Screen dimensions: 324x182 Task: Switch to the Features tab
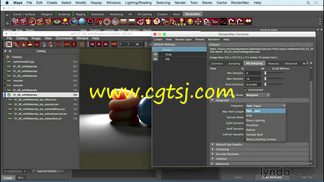[x=273, y=63]
